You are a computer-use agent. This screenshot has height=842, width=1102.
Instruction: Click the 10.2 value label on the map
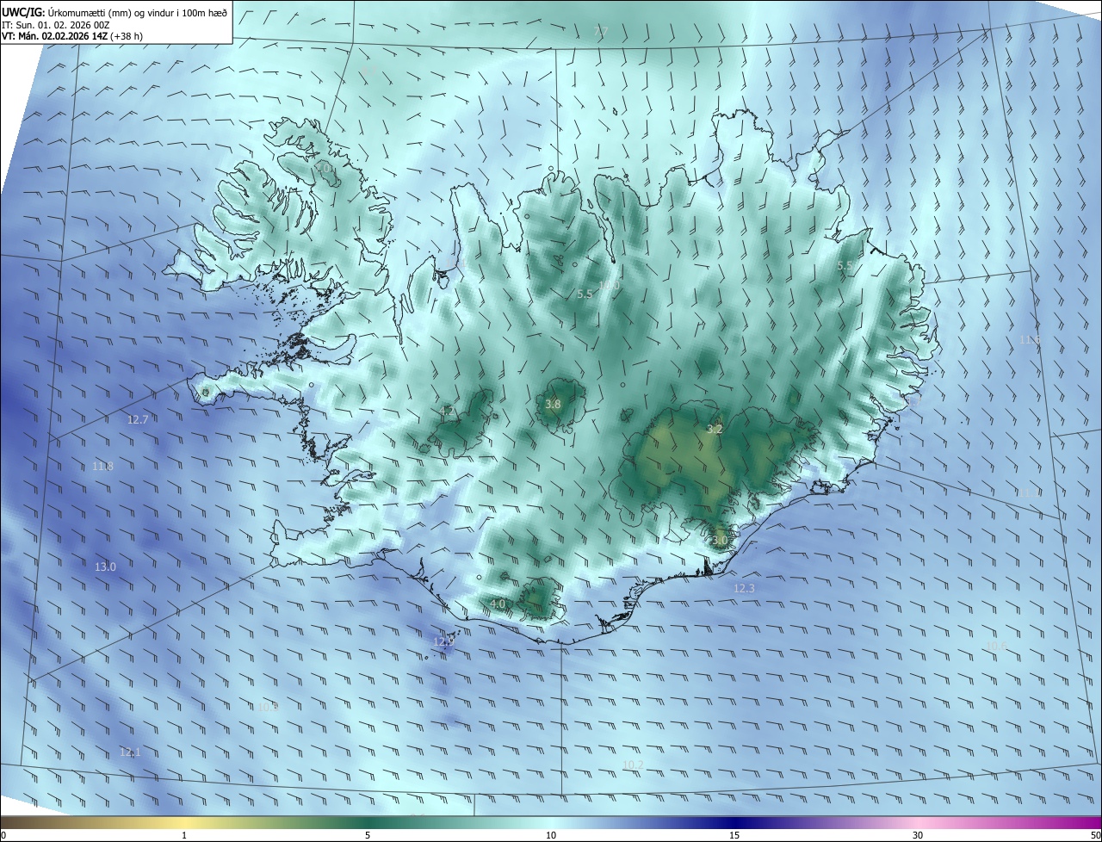click(633, 765)
